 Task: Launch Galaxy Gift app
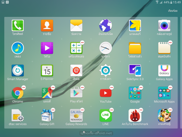tap(47, 115)
